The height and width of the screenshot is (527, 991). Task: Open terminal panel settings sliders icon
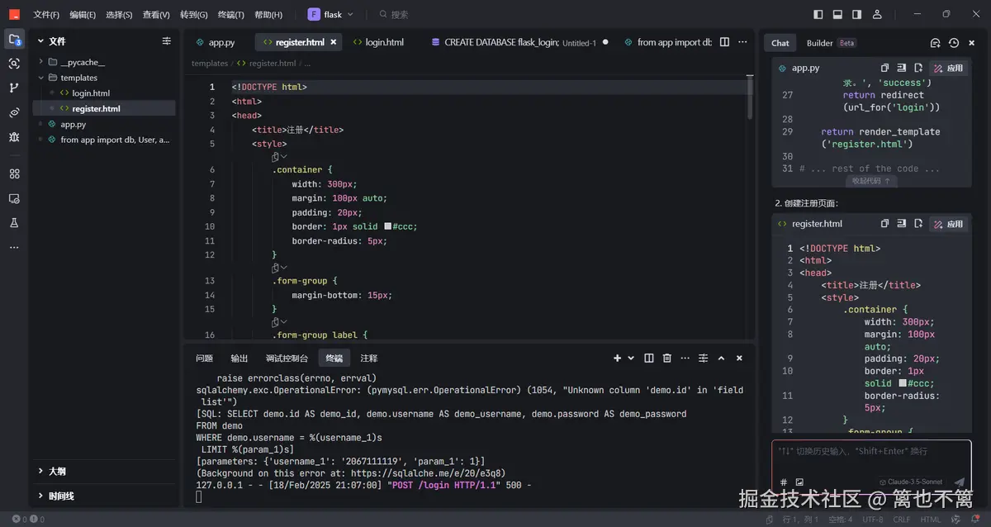tap(703, 358)
